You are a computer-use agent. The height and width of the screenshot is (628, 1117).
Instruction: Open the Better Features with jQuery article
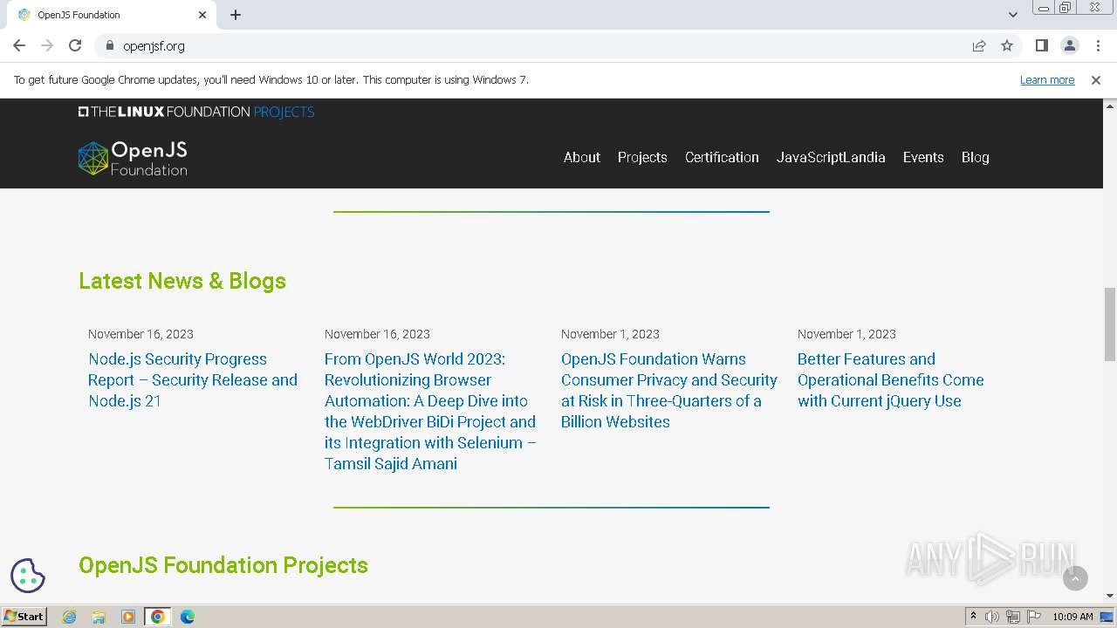click(x=890, y=380)
